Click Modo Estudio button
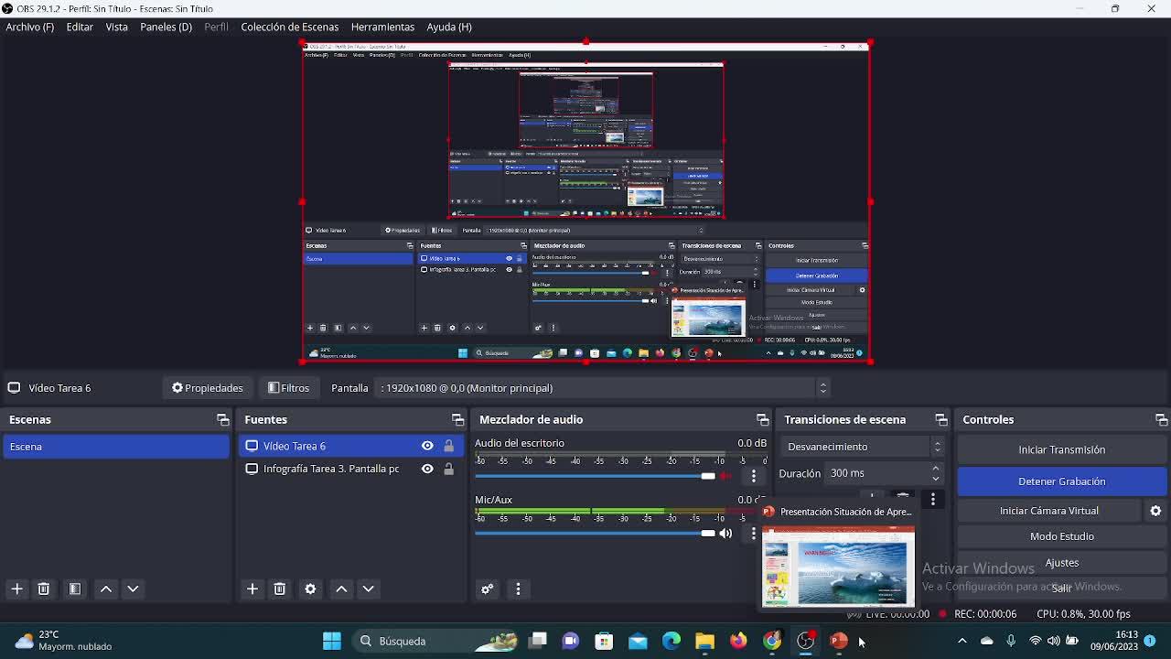This screenshot has width=1171, height=659. point(1061,536)
